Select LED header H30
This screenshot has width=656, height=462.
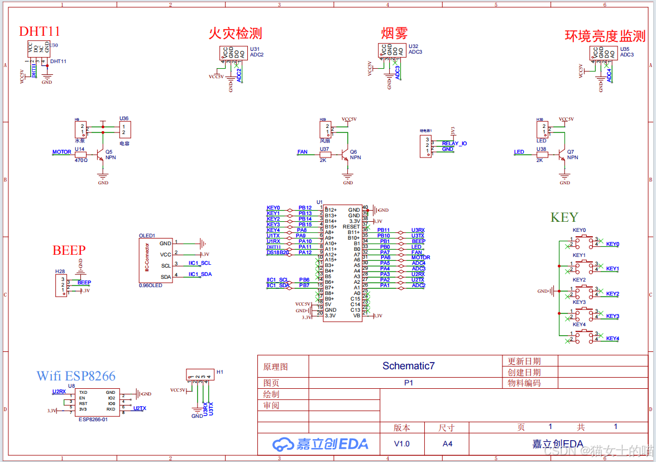542,130
